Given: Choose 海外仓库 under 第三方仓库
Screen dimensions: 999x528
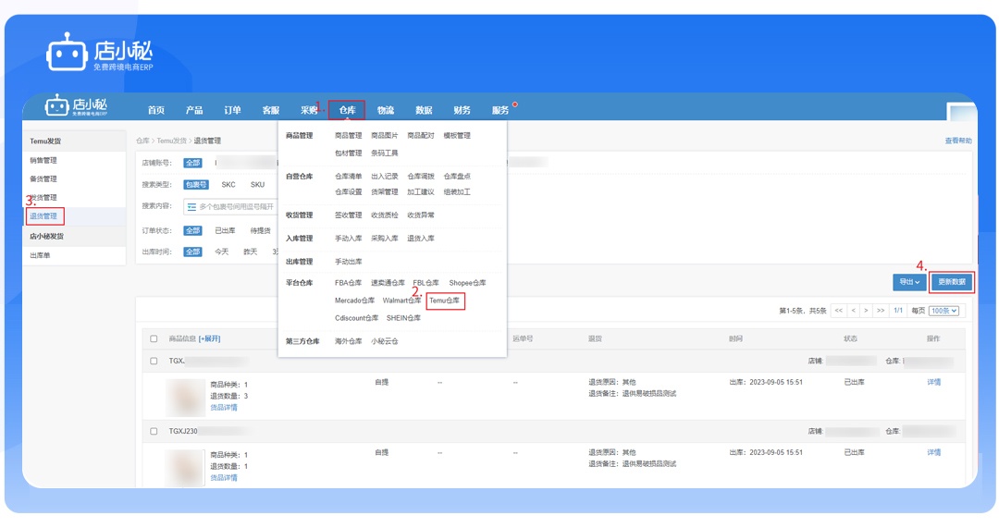Looking at the screenshot, I should tap(348, 341).
